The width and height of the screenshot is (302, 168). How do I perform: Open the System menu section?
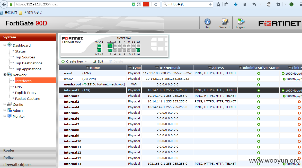coord(28,37)
